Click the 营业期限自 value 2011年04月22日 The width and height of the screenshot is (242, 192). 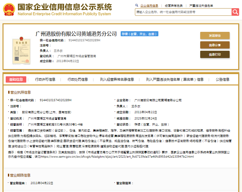[42, 183]
